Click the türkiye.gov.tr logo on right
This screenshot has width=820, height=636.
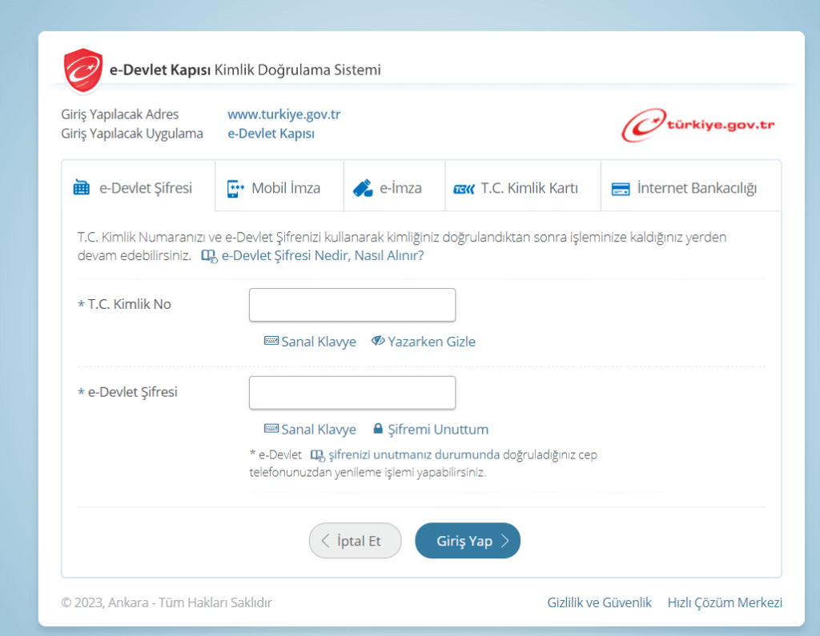698,126
